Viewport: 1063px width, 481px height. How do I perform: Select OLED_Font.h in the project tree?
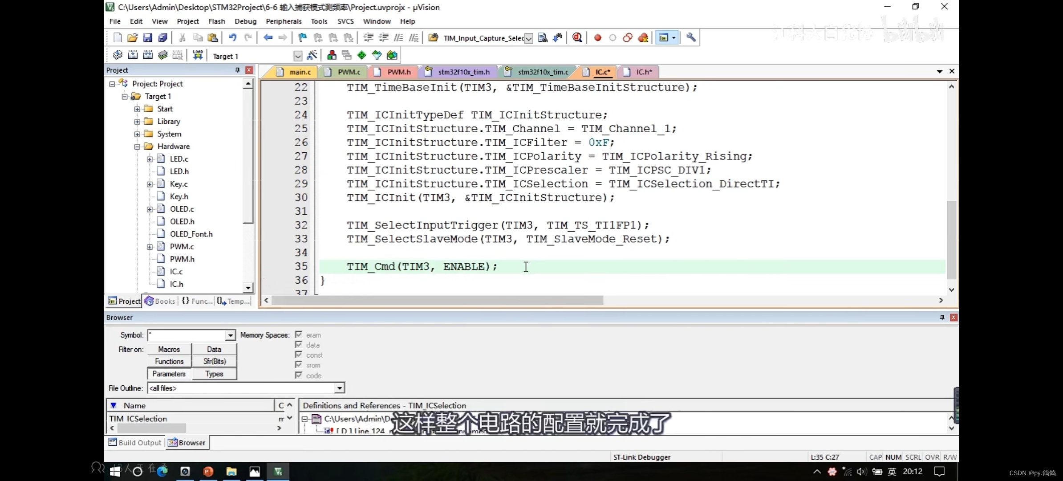pyautogui.click(x=191, y=234)
